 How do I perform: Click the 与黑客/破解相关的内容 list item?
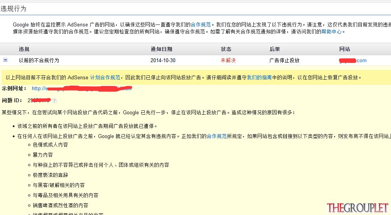pyautogui.click(x=59, y=185)
